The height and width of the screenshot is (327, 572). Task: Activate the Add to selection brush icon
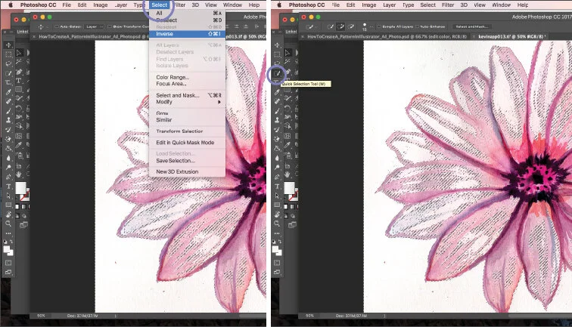pos(340,26)
